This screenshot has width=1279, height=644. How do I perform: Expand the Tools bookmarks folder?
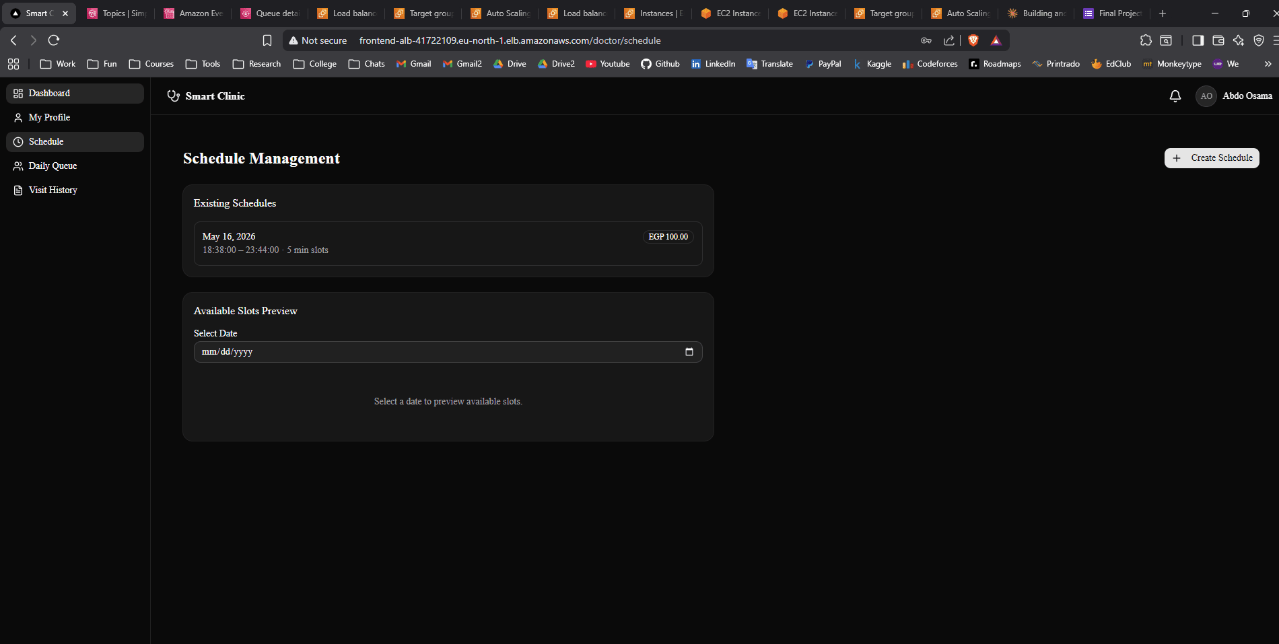[x=203, y=64]
